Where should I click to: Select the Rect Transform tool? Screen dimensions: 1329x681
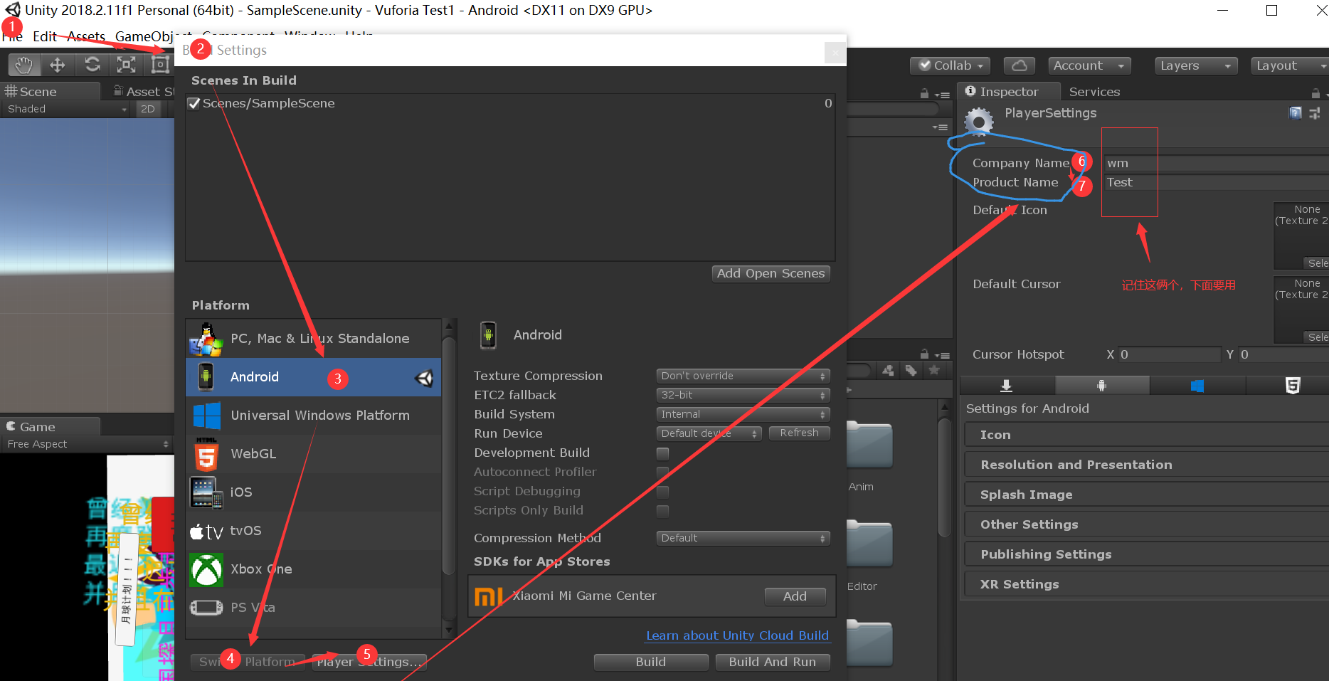[x=160, y=64]
